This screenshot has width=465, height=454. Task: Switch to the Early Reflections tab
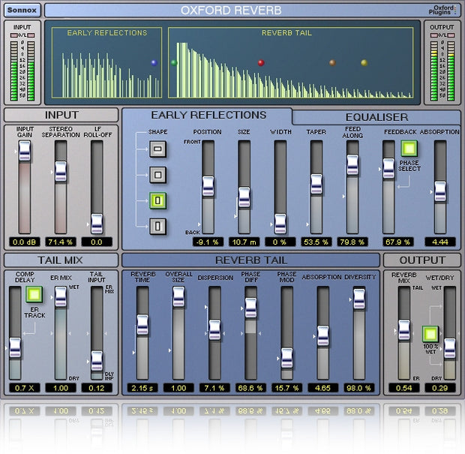(208, 115)
